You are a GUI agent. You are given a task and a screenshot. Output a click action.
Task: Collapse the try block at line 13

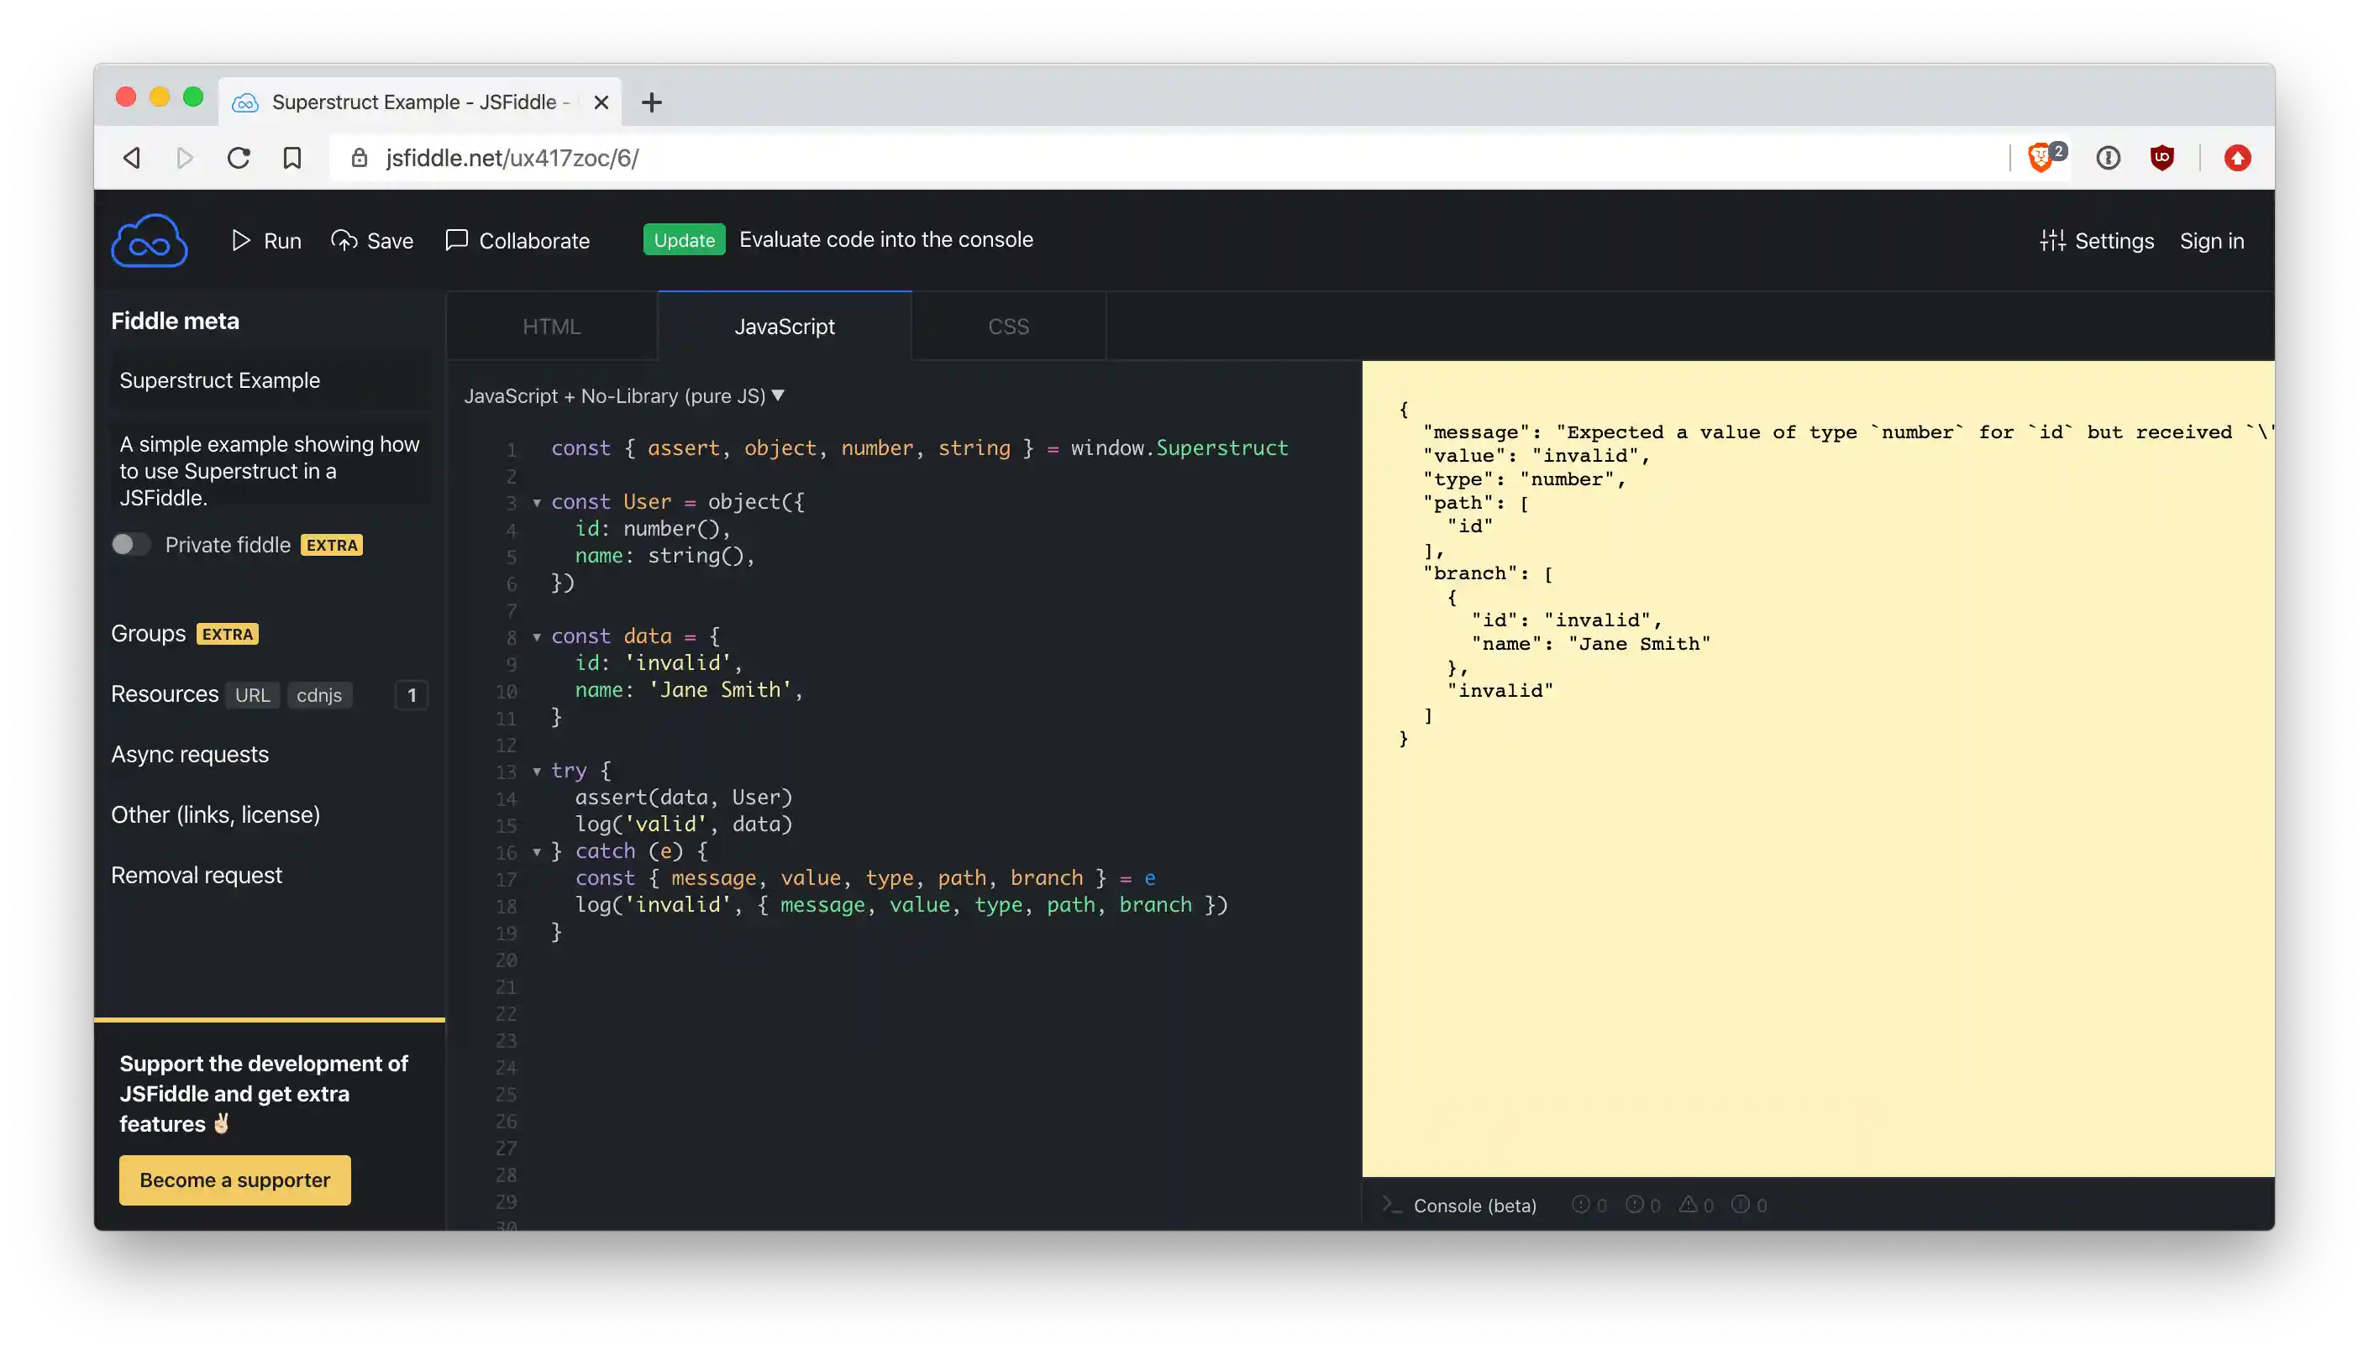(x=538, y=771)
